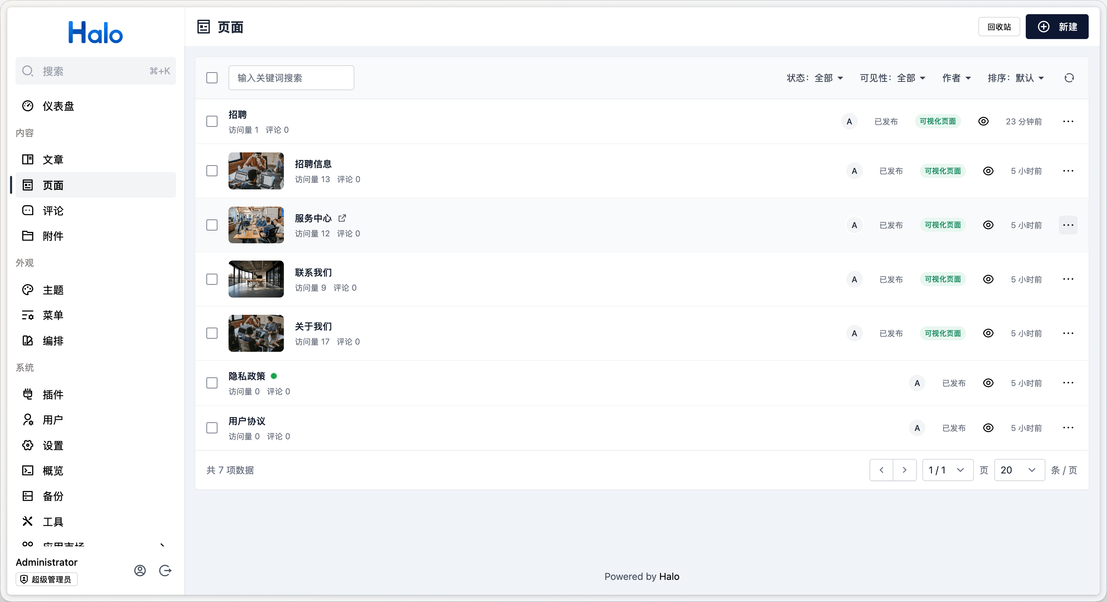Go to previous page arrow
This screenshot has width=1107, height=602.
(x=881, y=470)
